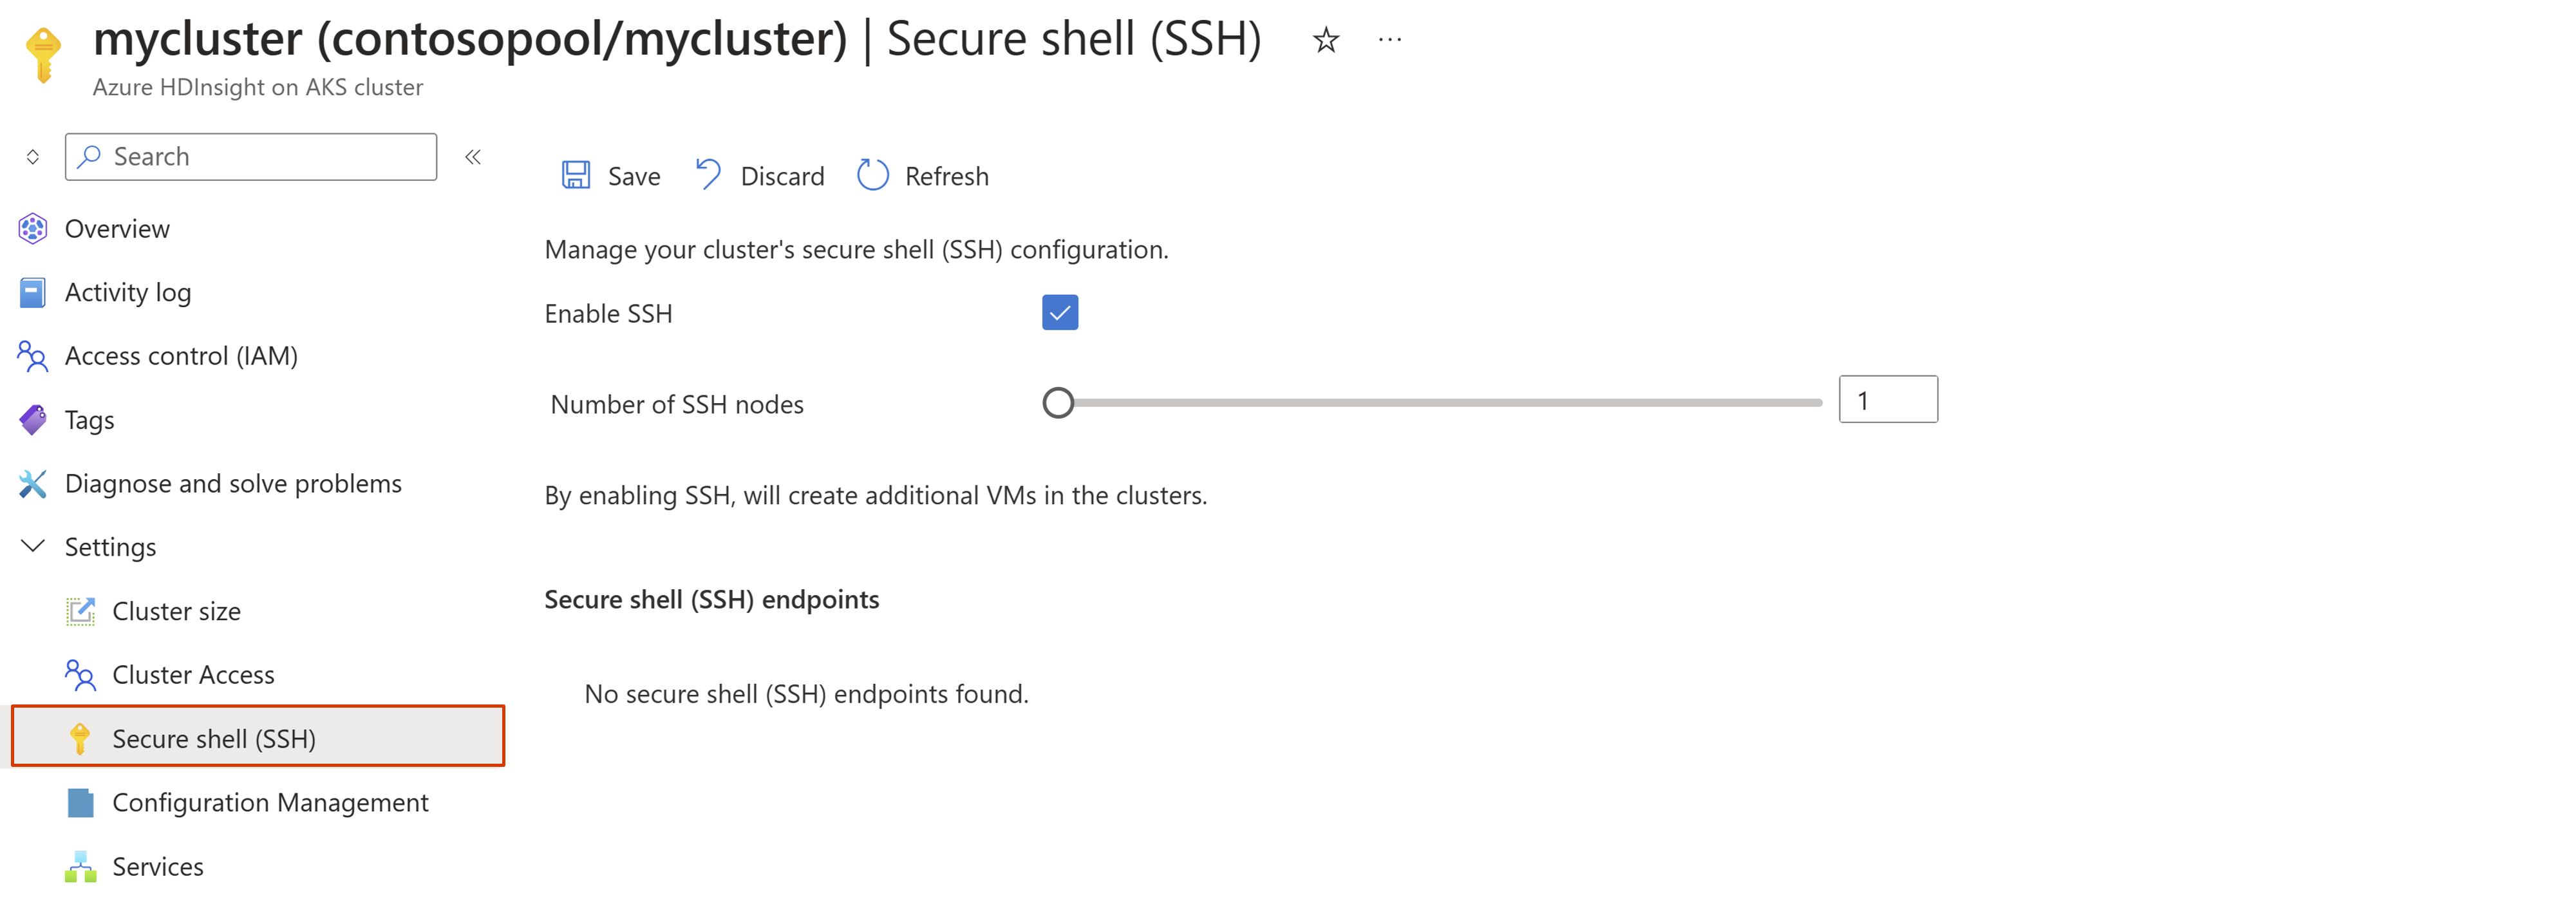
Task: Go to Access control (IAM)
Action: [181, 356]
